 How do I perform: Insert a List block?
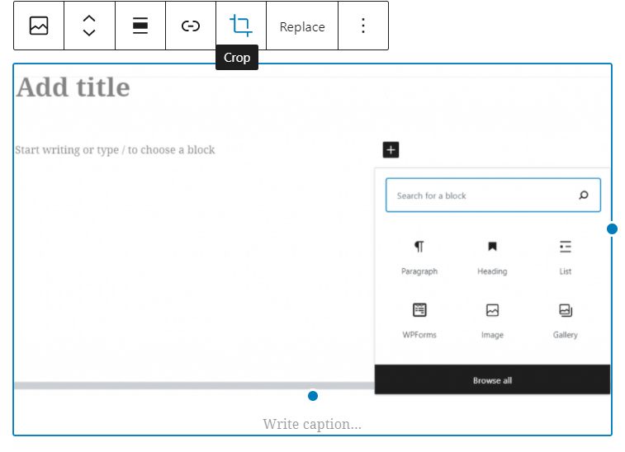(566, 257)
